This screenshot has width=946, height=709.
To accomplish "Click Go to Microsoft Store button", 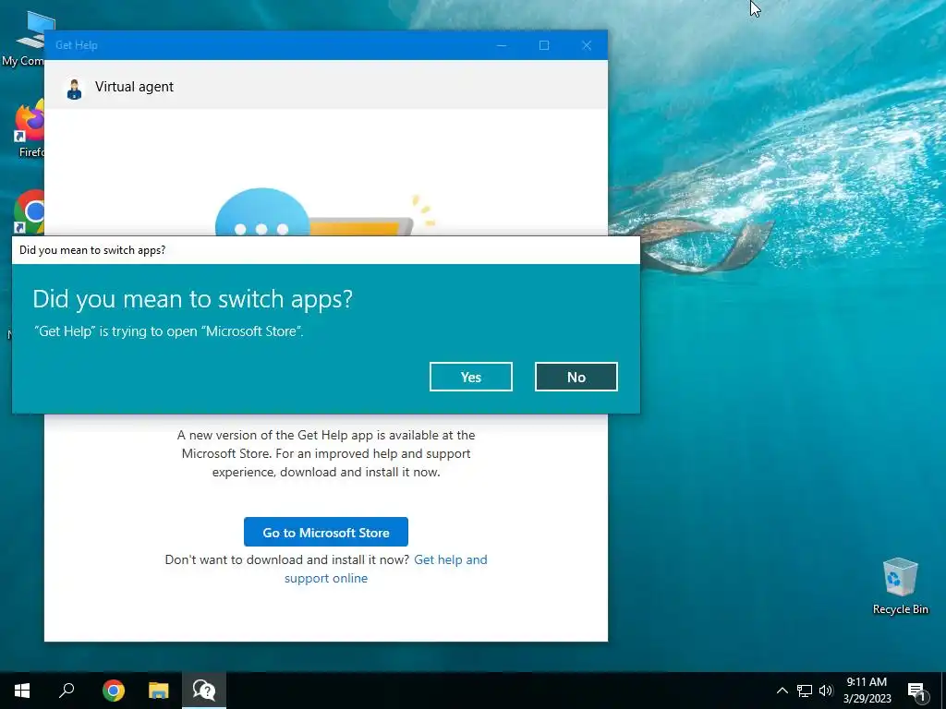I will pos(326,532).
